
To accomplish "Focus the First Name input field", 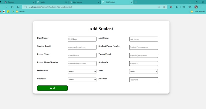I will point(82,39).
